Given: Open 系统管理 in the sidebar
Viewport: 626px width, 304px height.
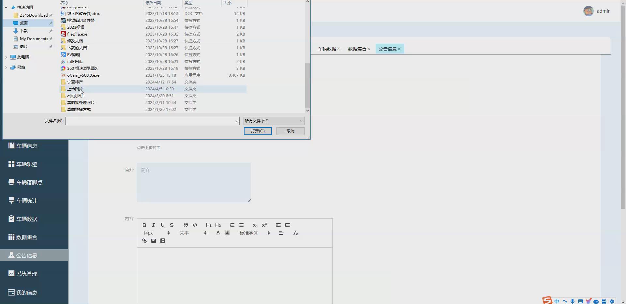Looking at the screenshot, I should click(34, 274).
